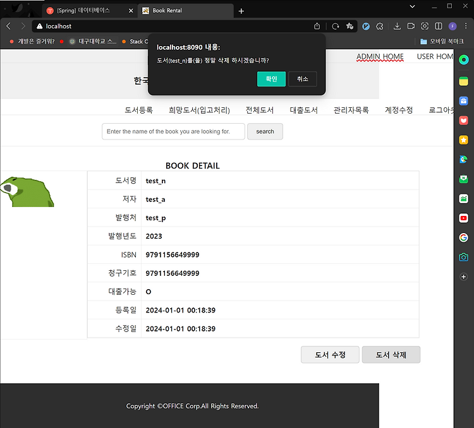Click the 로그아웃 menu item

pyautogui.click(x=441, y=110)
